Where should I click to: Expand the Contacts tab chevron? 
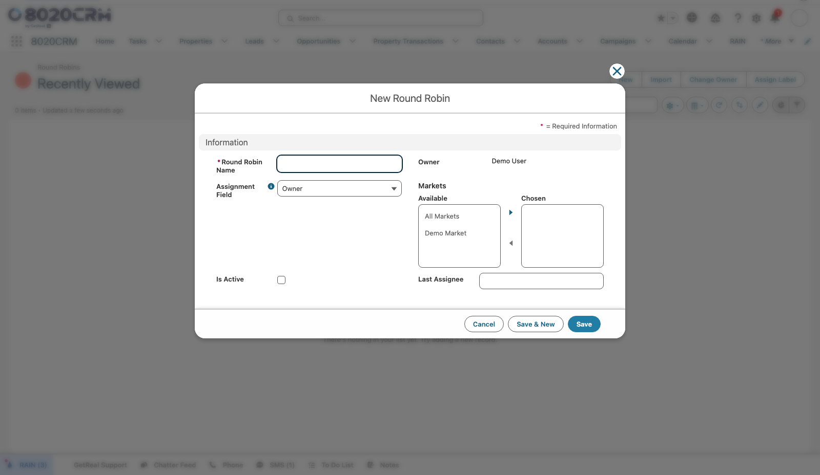pos(517,41)
